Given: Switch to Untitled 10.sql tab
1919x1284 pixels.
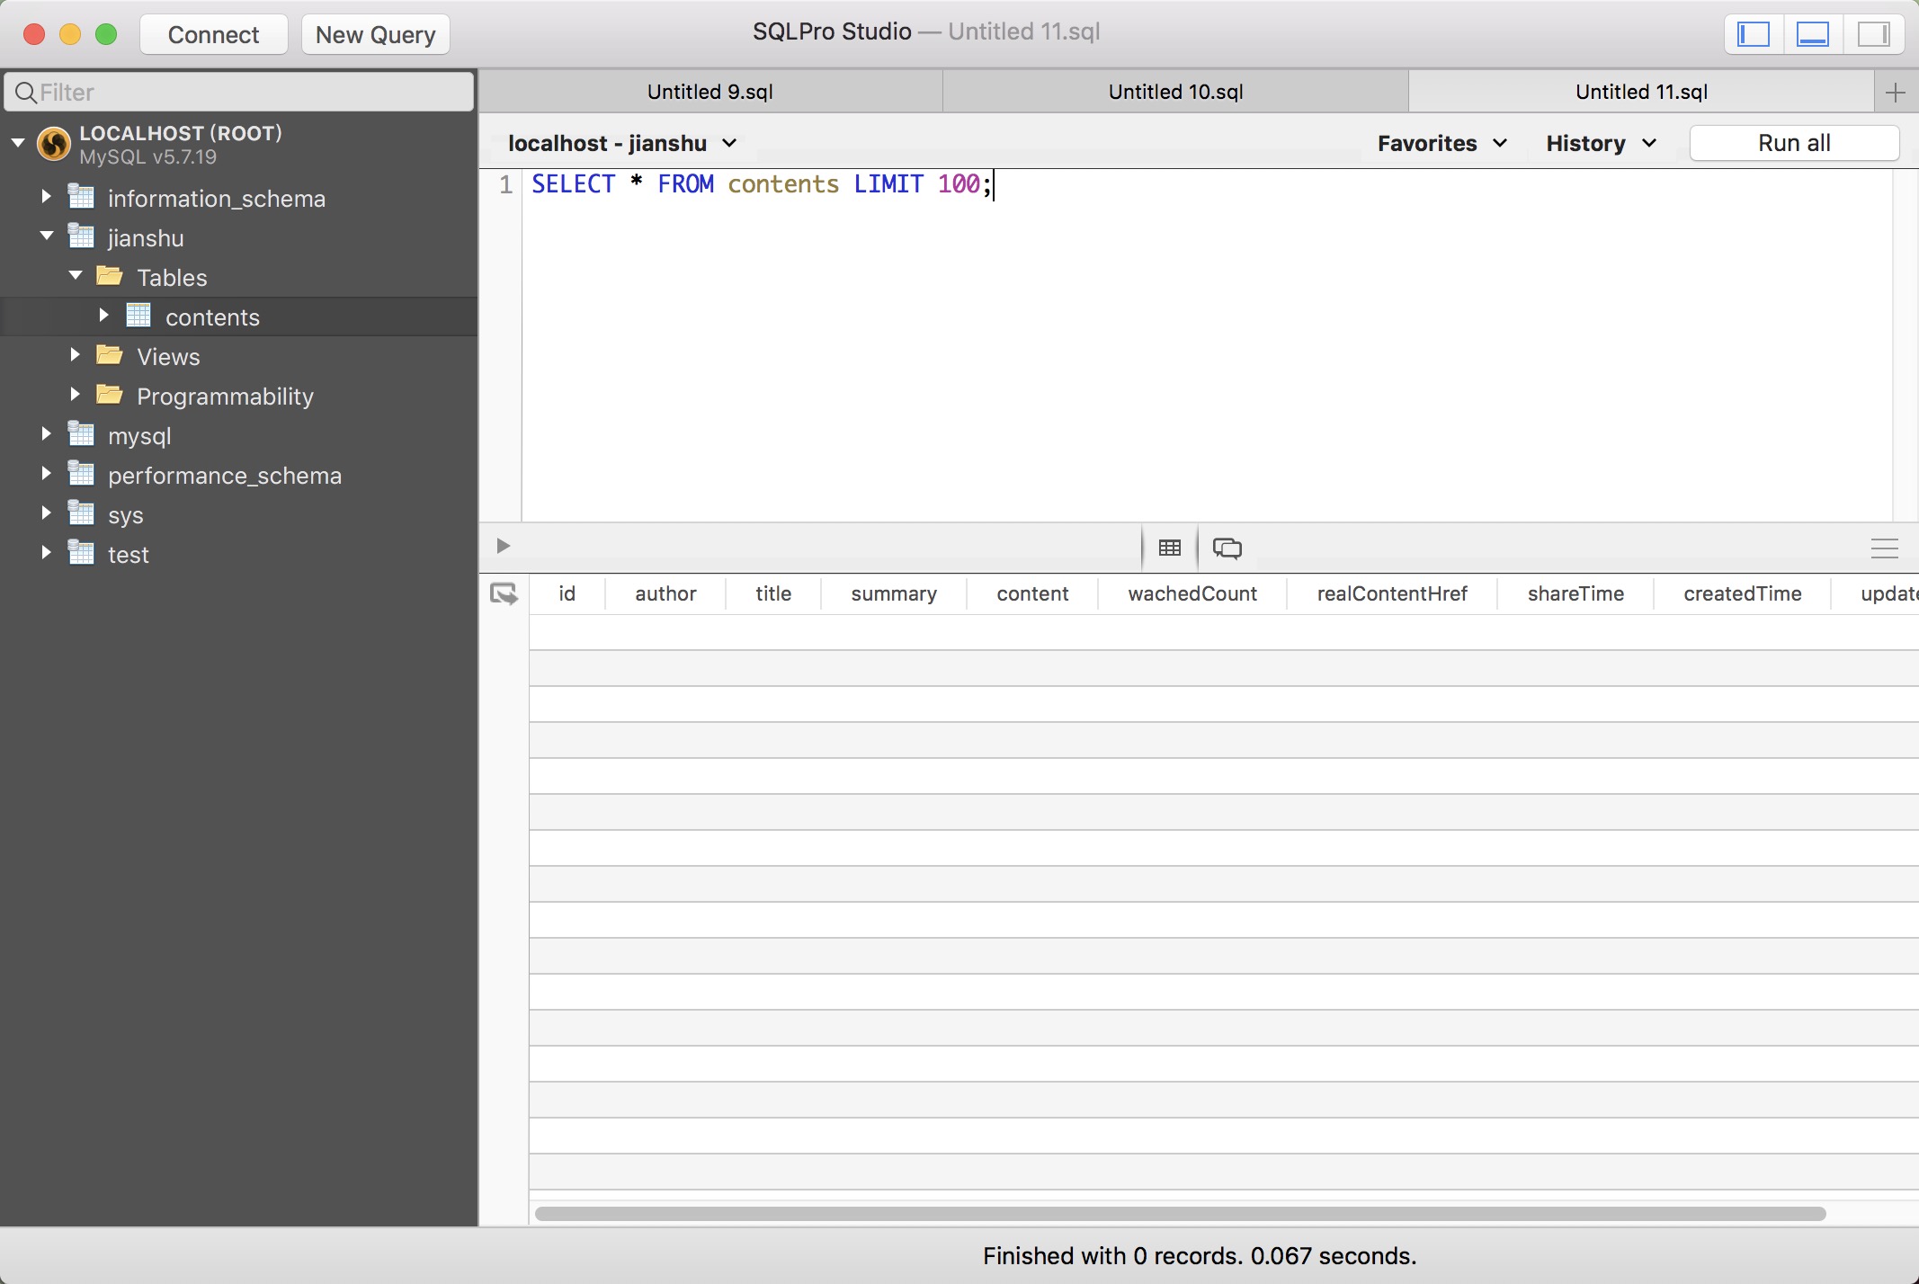Looking at the screenshot, I should point(1175,92).
